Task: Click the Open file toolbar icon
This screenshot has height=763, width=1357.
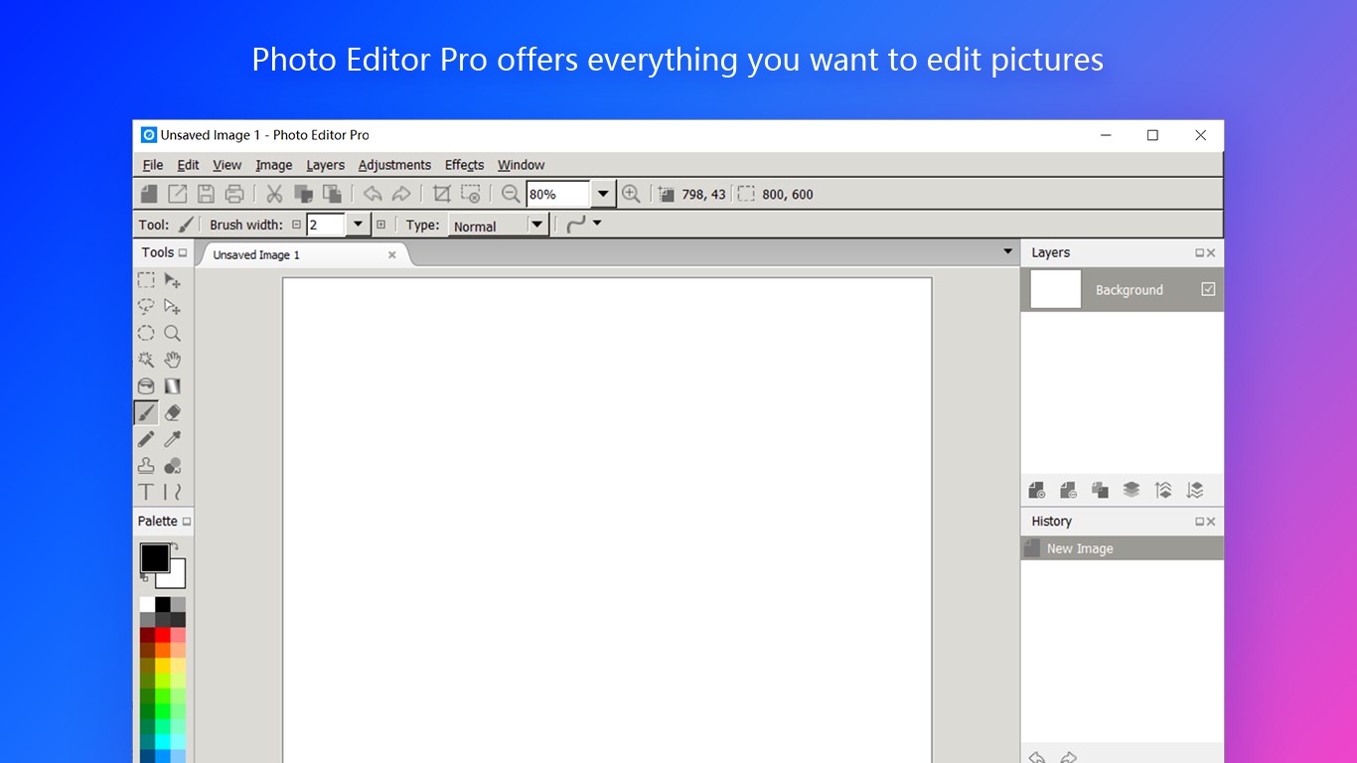Action: click(177, 194)
